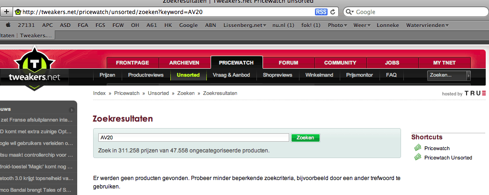Click the money icon beside Pricewatch shortcut
This screenshot has width=489, height=195.
[417, 148]
